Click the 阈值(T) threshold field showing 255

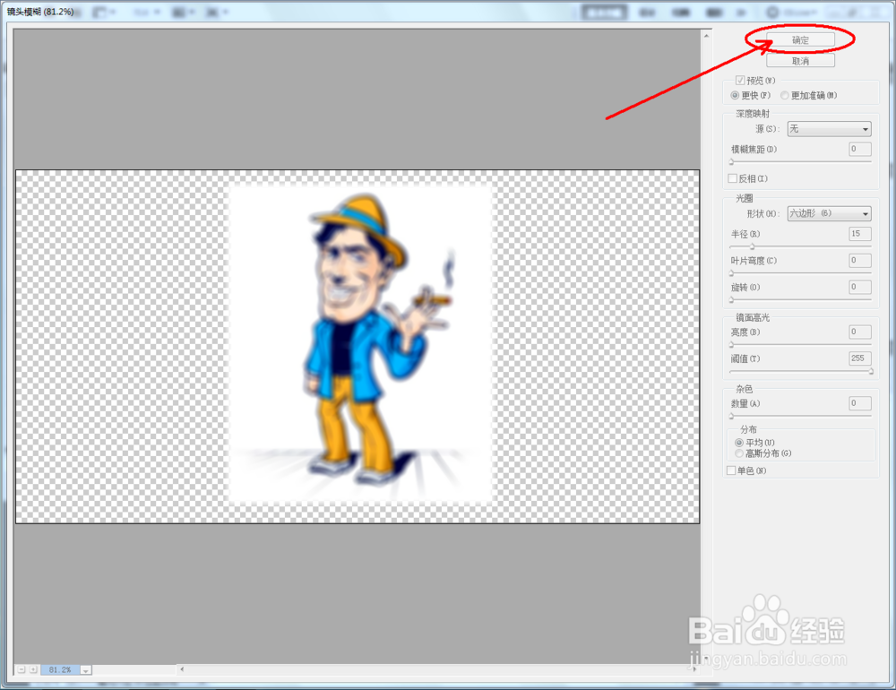pos(860,358)
